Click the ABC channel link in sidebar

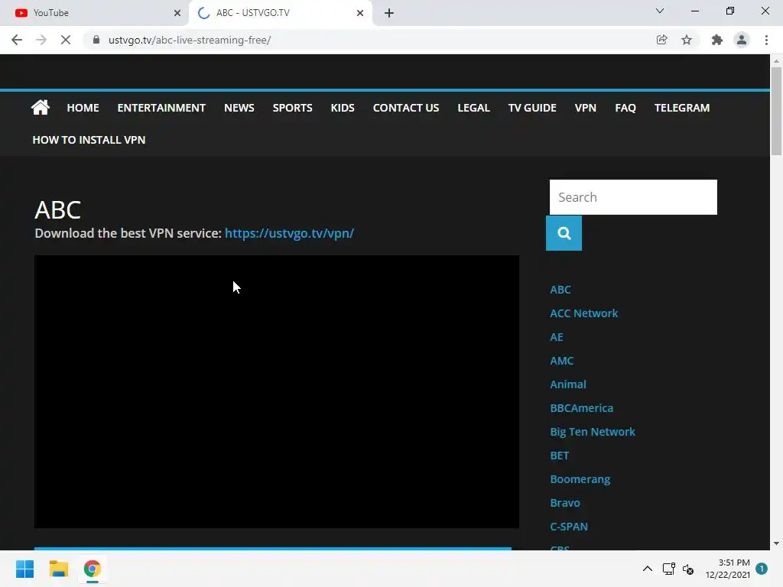(x=560, y=290)
